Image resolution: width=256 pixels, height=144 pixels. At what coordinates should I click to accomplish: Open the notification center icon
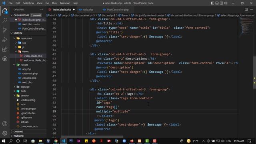[x=249, y=141]
